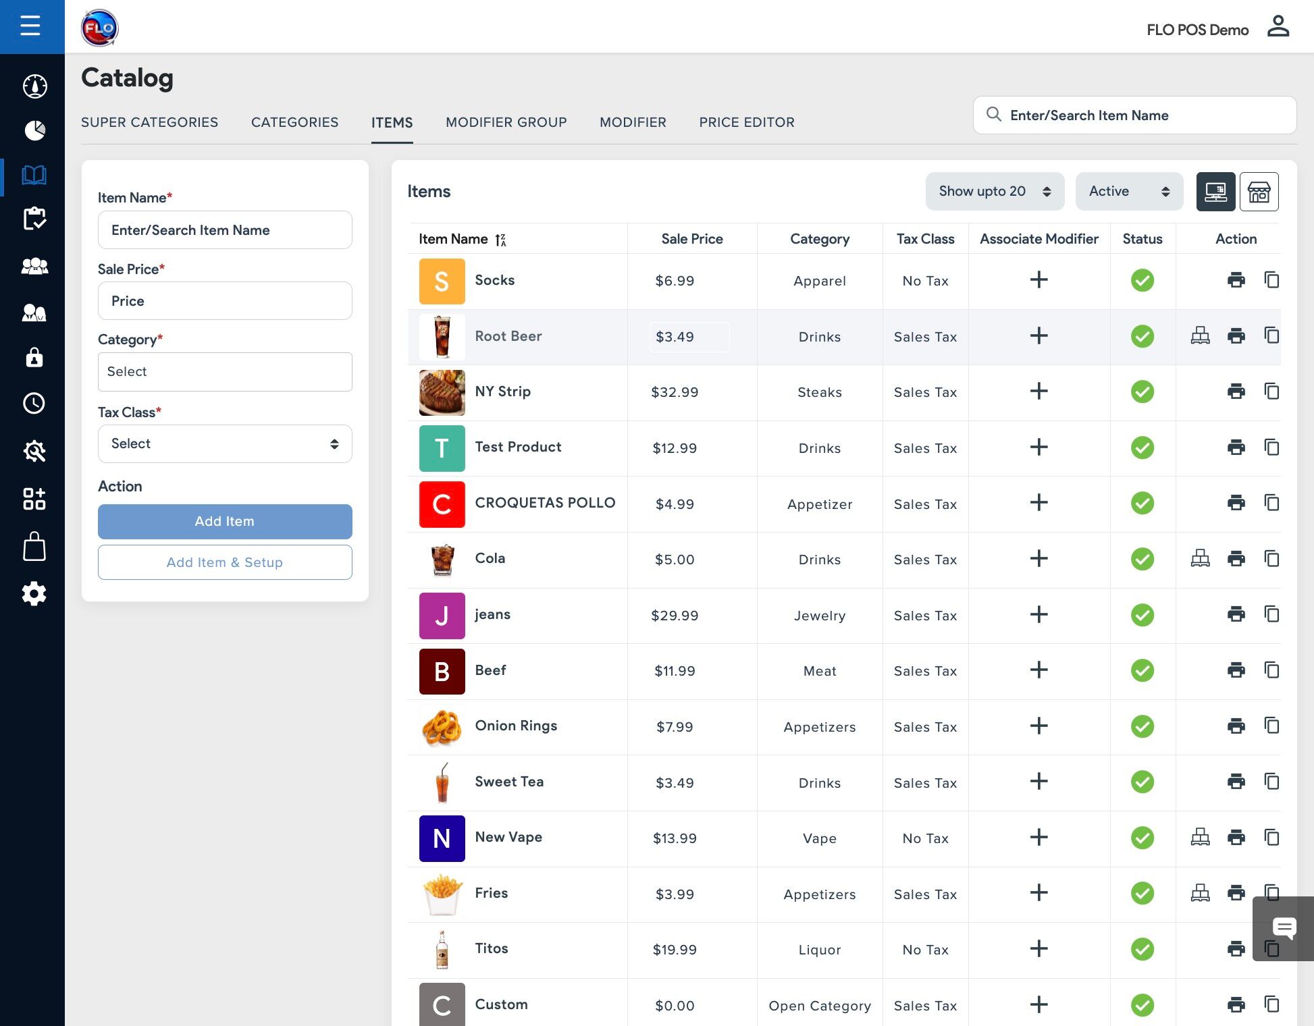This screenshot has height=1026, width=1314.
Task: Expand the Tax Class select dropdown
Action: [225, 444]
